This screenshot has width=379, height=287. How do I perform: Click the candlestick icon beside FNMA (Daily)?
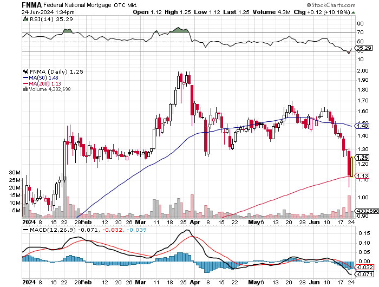click(x=25, y=71)
